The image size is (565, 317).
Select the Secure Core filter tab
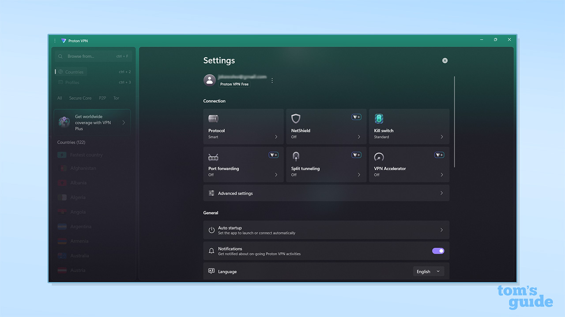click(80, 98)
